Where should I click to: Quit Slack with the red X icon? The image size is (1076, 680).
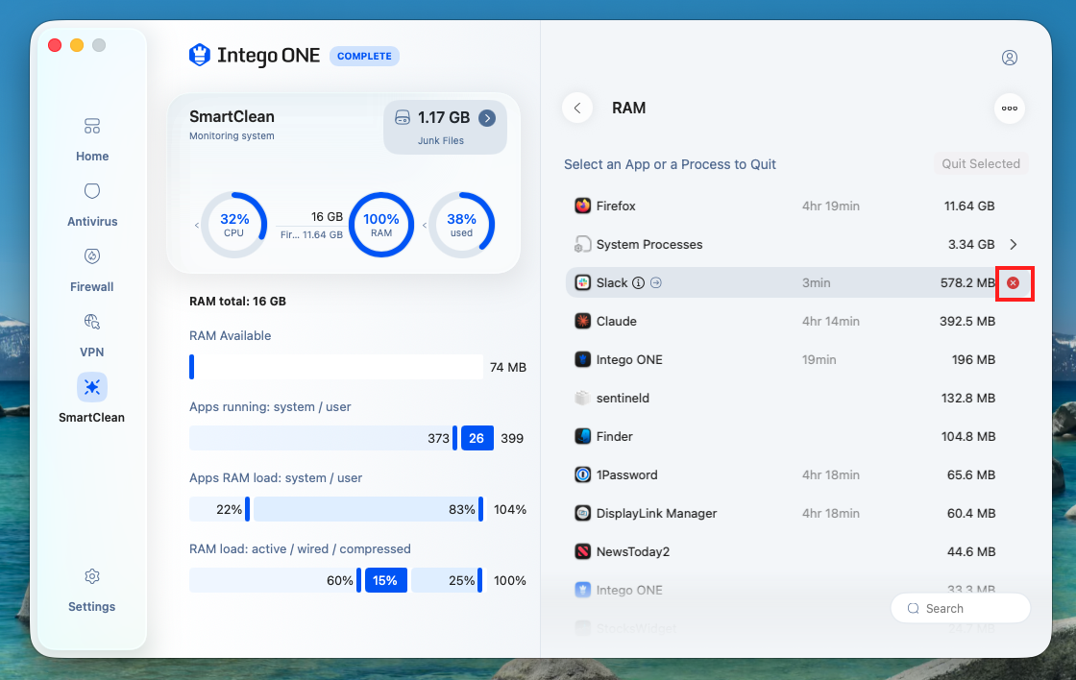coord(1013,282)
